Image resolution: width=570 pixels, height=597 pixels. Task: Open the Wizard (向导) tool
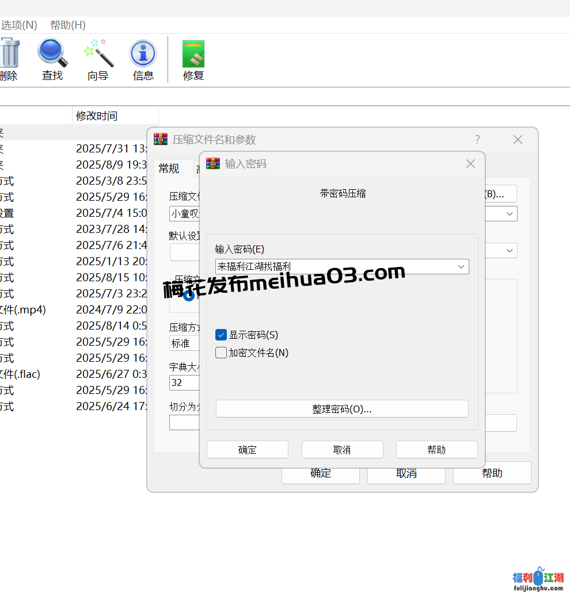pos(98,55)
